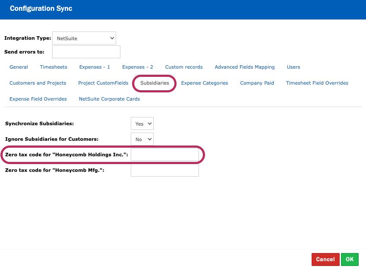Screen dimensions: 366x269
Task: Select Customers and Projects tab
Action: click(x=38, y=83)
